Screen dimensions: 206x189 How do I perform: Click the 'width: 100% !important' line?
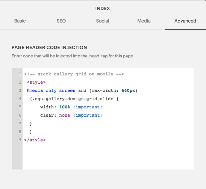(x=71, y=107)
